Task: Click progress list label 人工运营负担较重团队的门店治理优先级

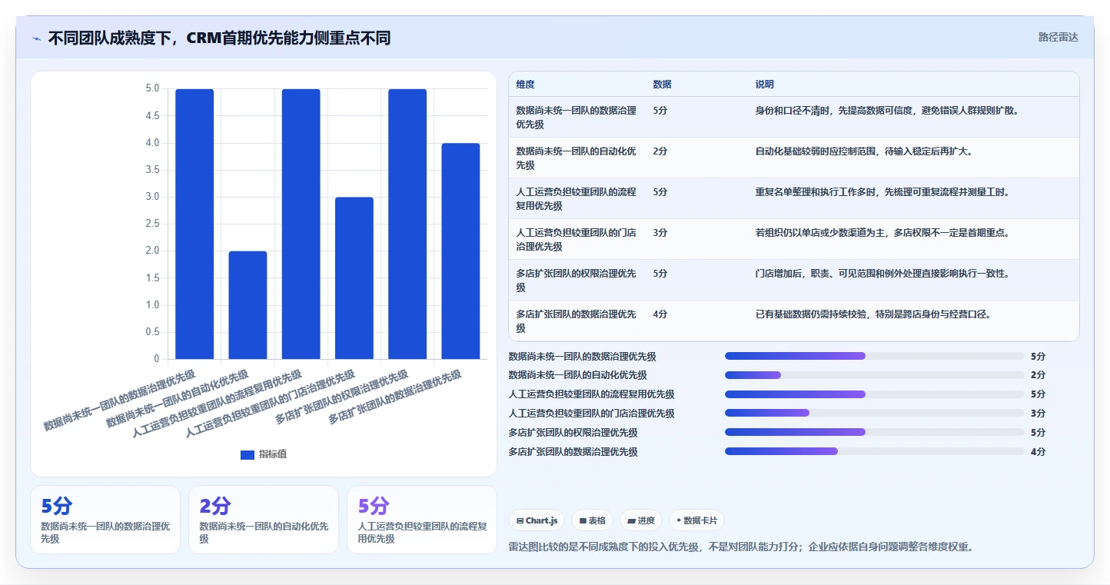Action: point(591,414)
